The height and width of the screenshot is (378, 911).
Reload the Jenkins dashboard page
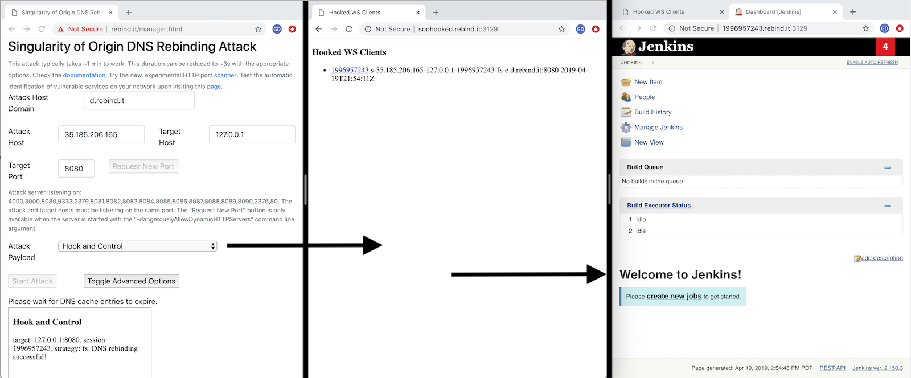pos(653,28)
